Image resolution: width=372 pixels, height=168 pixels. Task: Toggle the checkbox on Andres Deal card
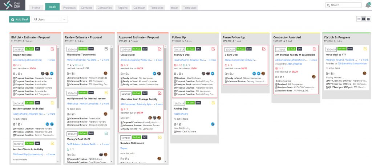[x=213, y=103]
